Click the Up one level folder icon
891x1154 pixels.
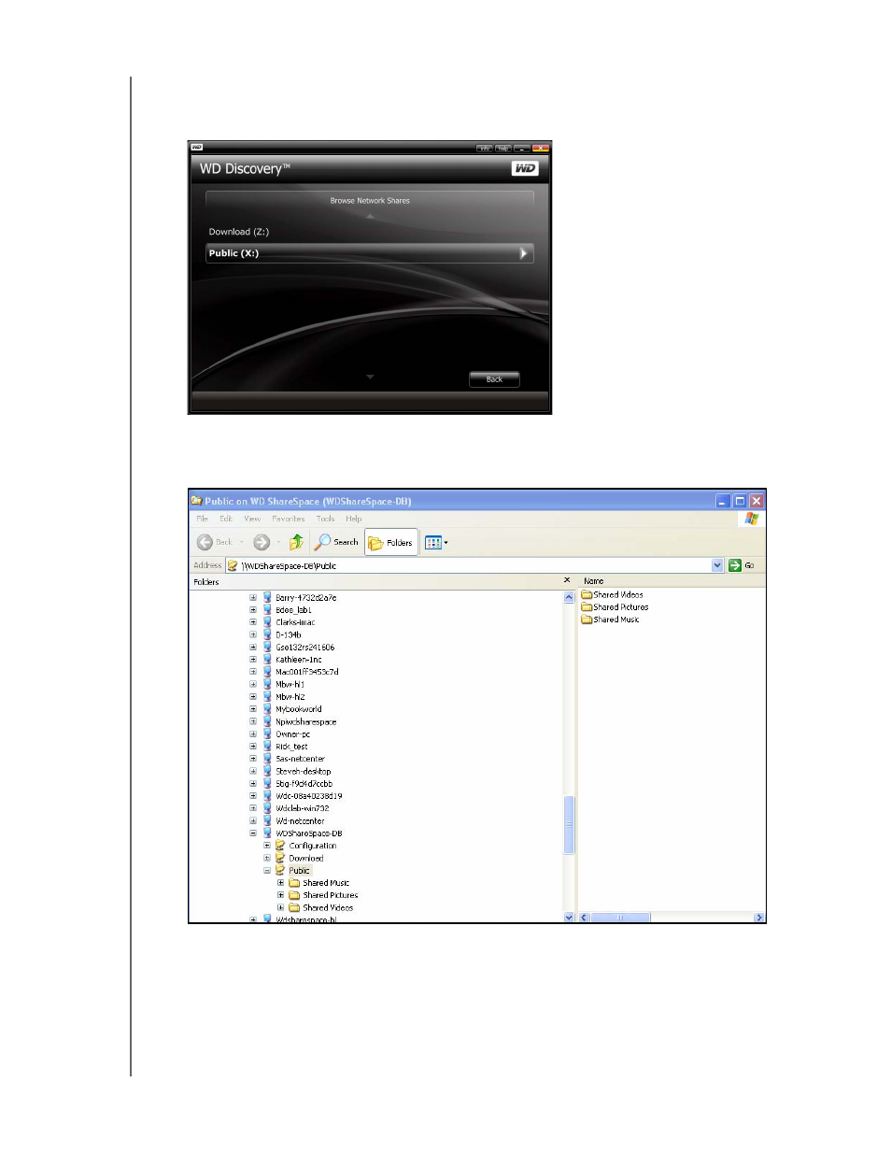click(x=296, y=542)
